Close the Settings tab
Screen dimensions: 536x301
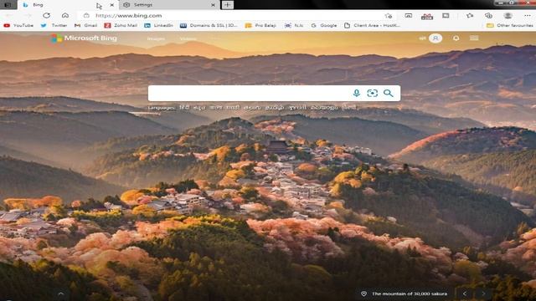(213, 5)
